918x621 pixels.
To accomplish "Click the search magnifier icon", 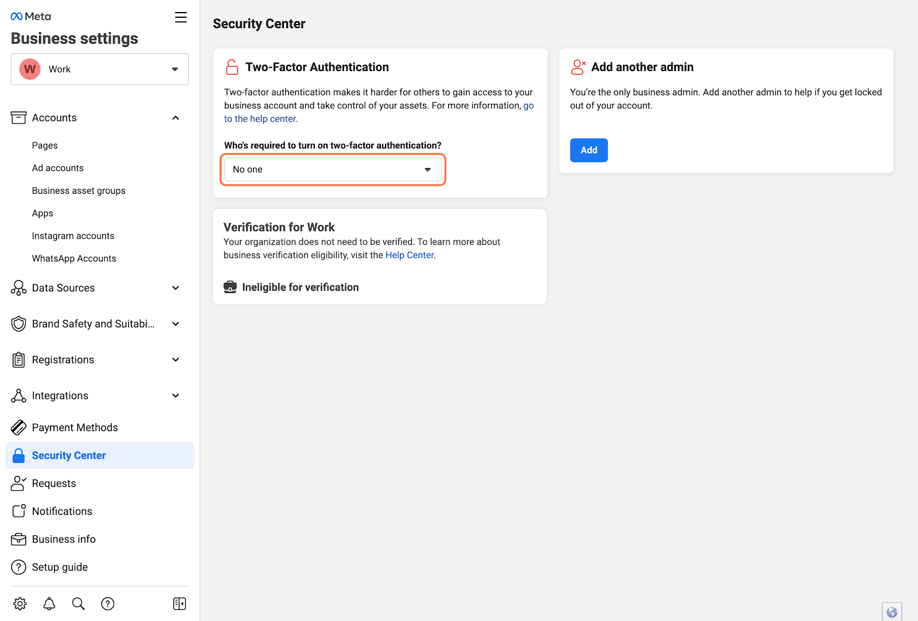I will coord(79,604).
